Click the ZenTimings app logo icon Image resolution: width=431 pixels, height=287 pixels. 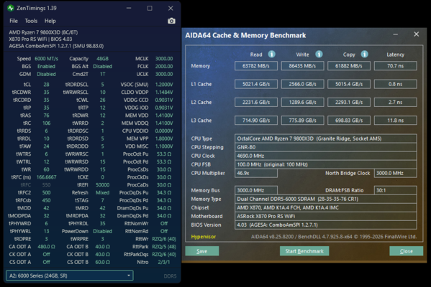pyautogui.click(x=11, y=8)
